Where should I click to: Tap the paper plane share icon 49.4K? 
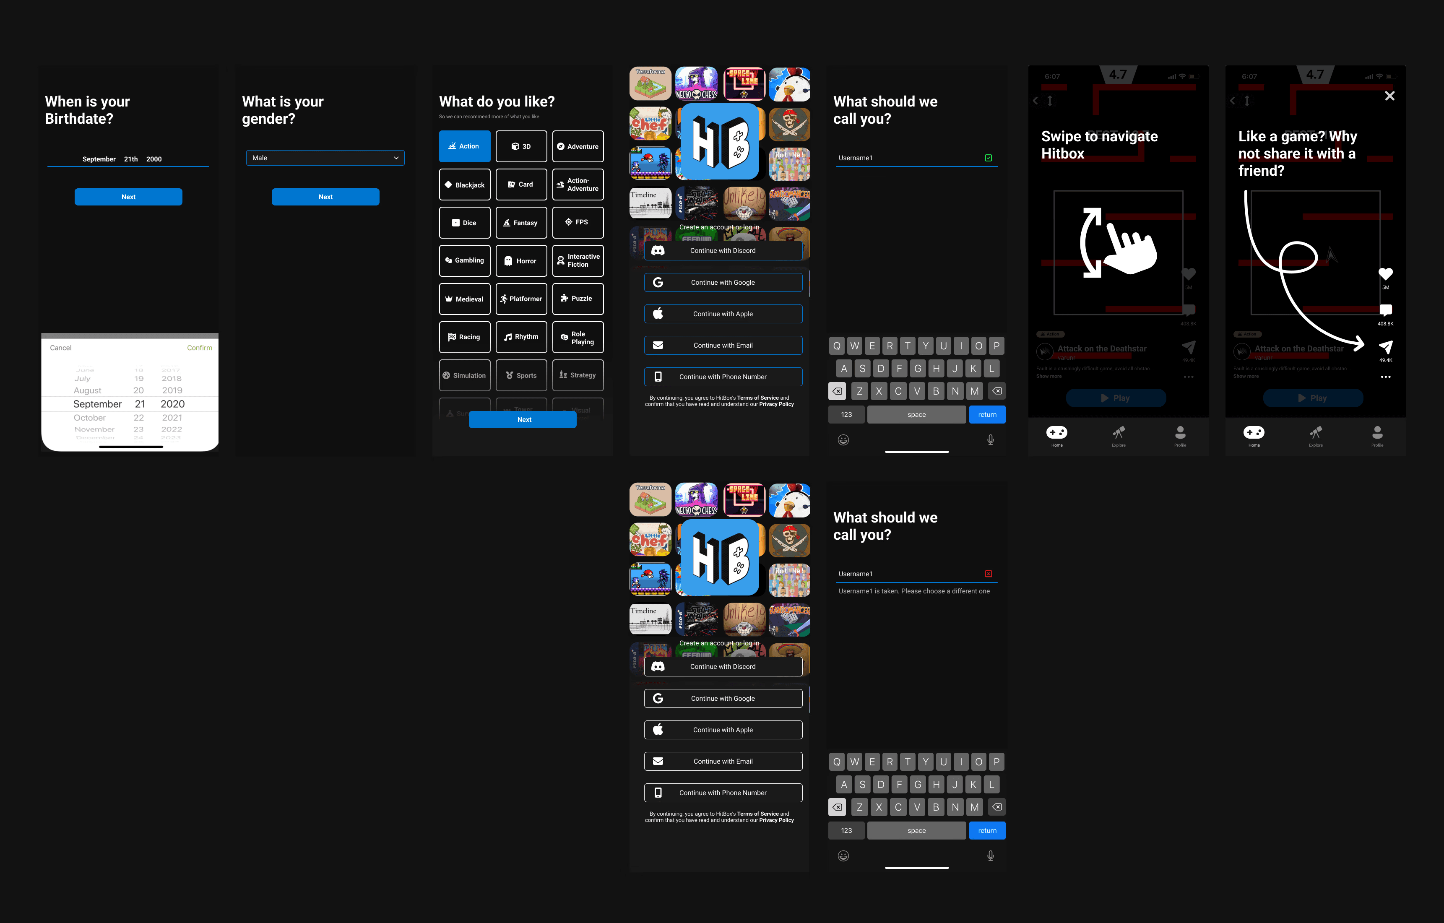[x=1385, y=347]
